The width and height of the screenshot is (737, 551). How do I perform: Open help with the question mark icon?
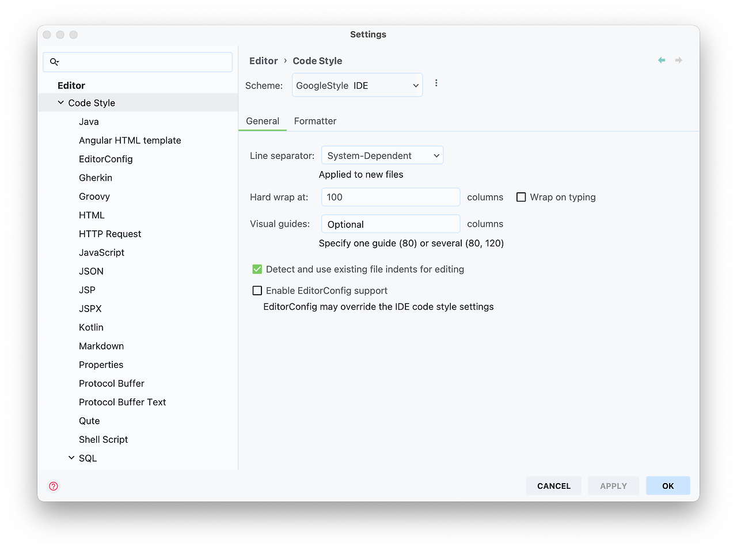pyautogui.click(x=54, y=486)
